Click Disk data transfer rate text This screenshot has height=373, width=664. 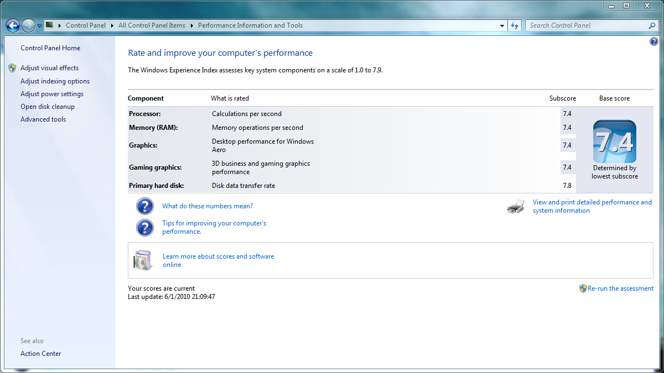243,186
